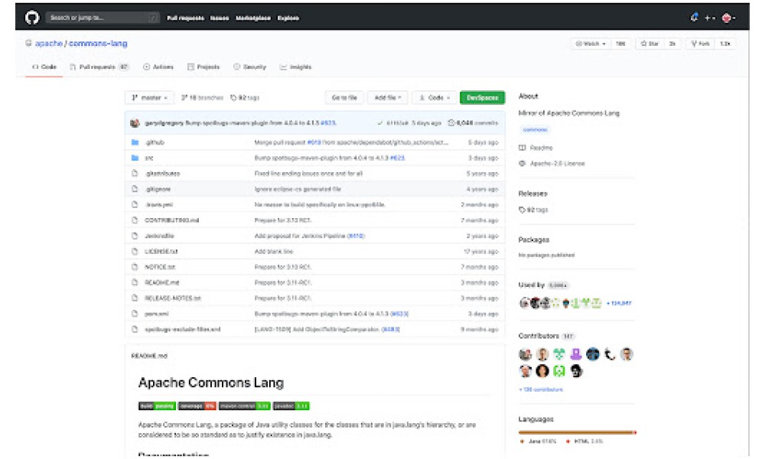
Task: Open the user avatar menu
Action: pos(728,18)
